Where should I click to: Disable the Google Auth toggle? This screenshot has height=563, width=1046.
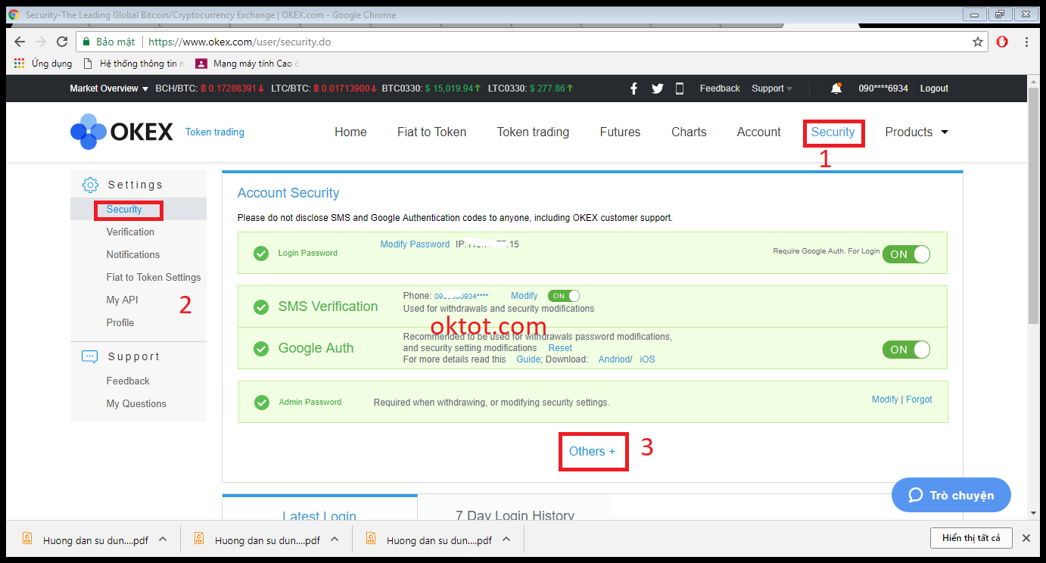[x=906, y=350]
